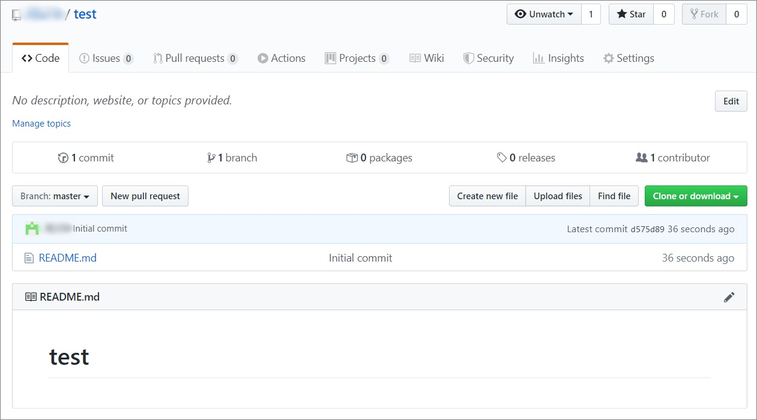Viewport: 757px width, 420px height.
Task: Click the Issues count badge 0
Action: (128, 59)
